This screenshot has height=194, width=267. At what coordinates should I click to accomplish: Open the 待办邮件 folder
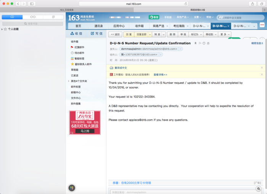77,53
